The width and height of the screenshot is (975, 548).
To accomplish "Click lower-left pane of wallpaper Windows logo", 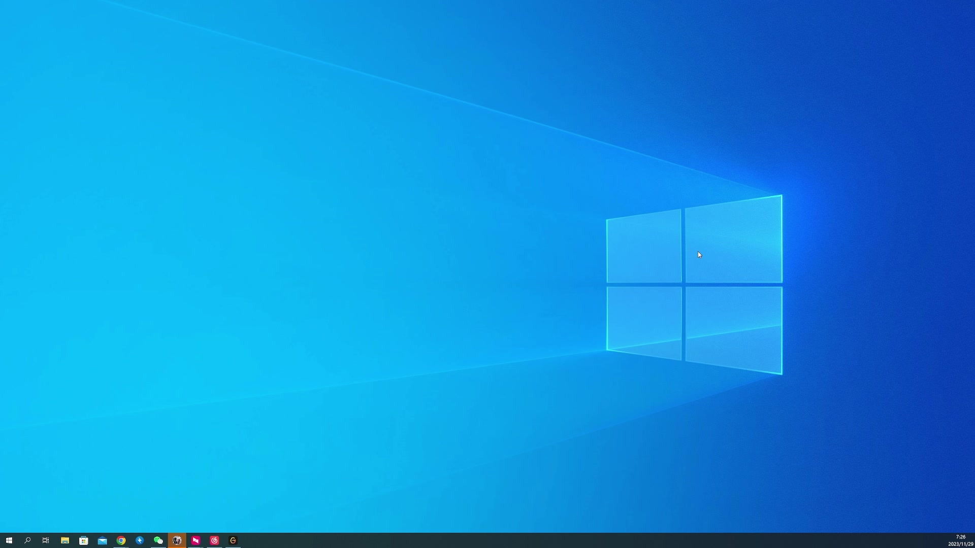I will point(644,321).
